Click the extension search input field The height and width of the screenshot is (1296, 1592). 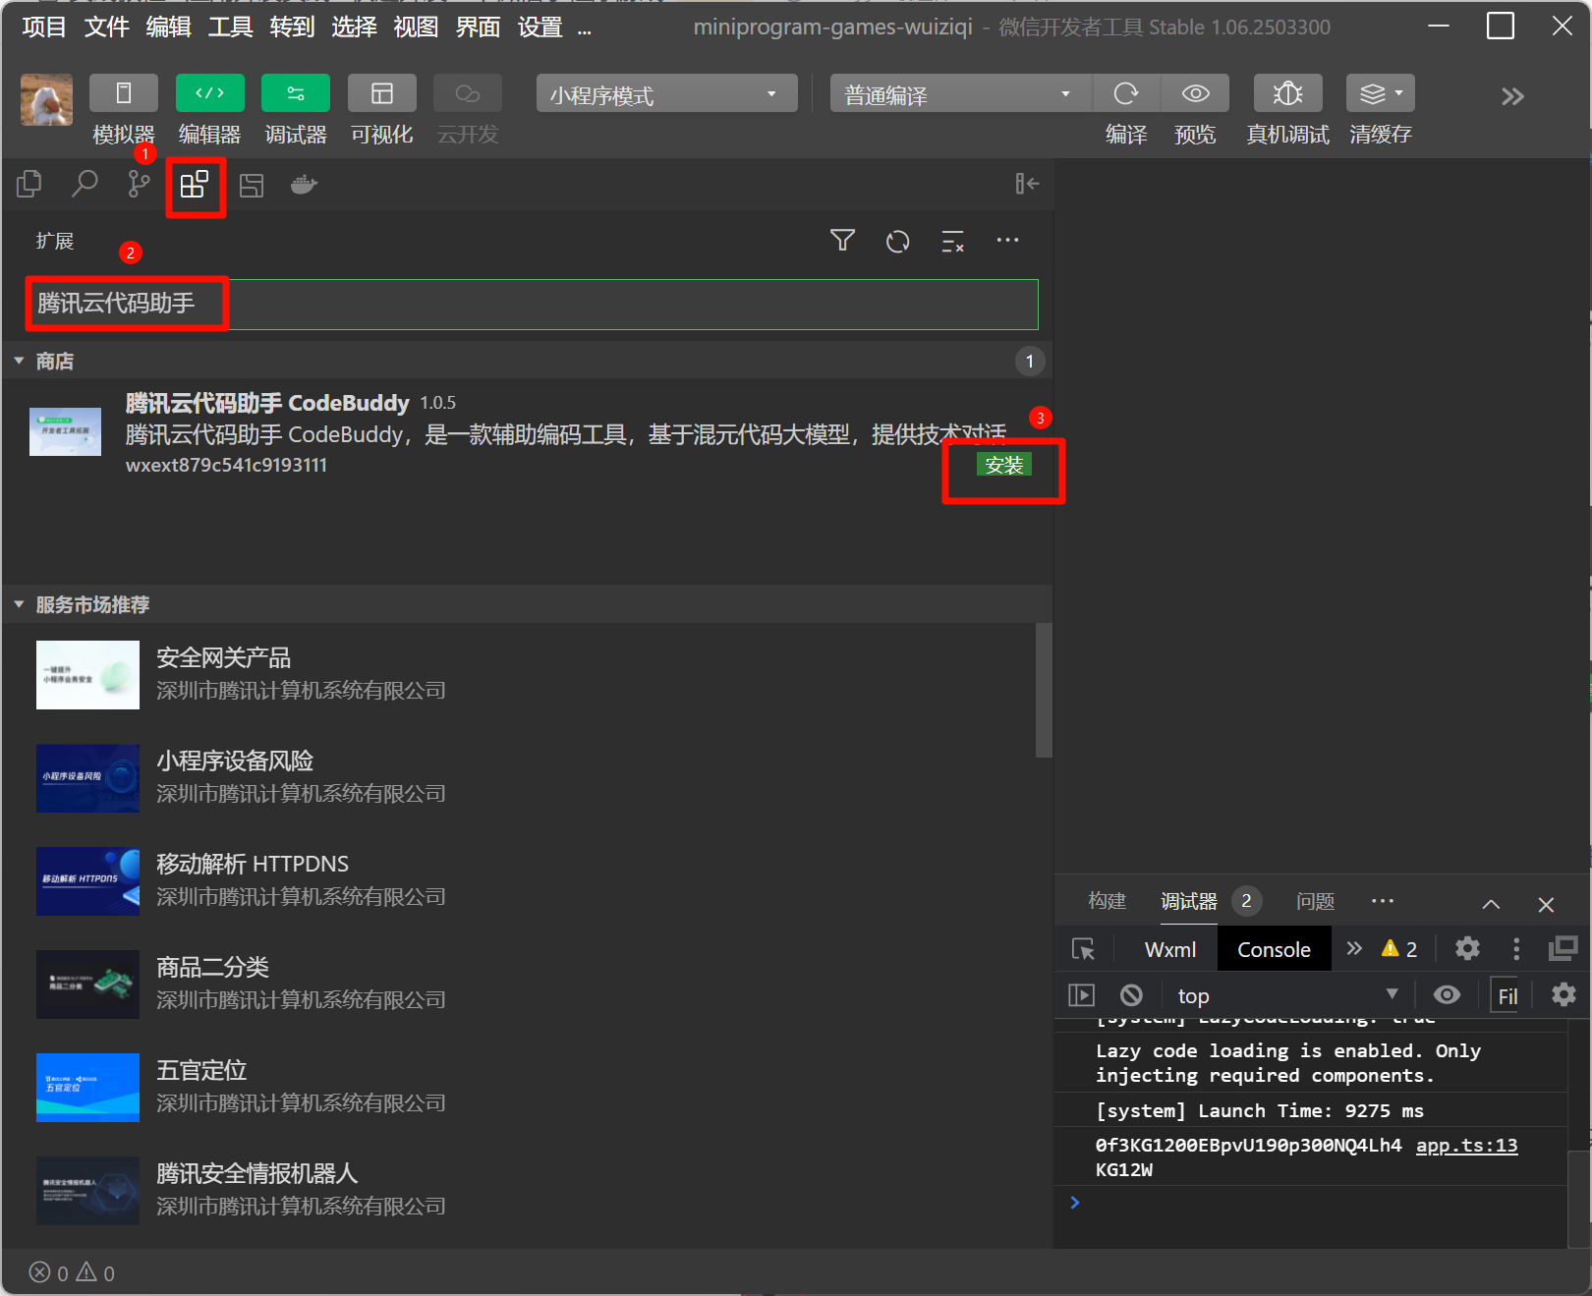(629, 305)
